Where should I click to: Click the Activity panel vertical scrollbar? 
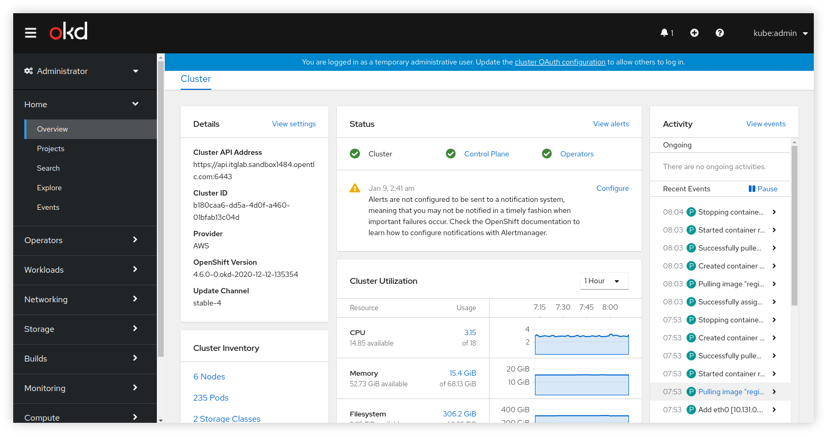coord(794,226)
